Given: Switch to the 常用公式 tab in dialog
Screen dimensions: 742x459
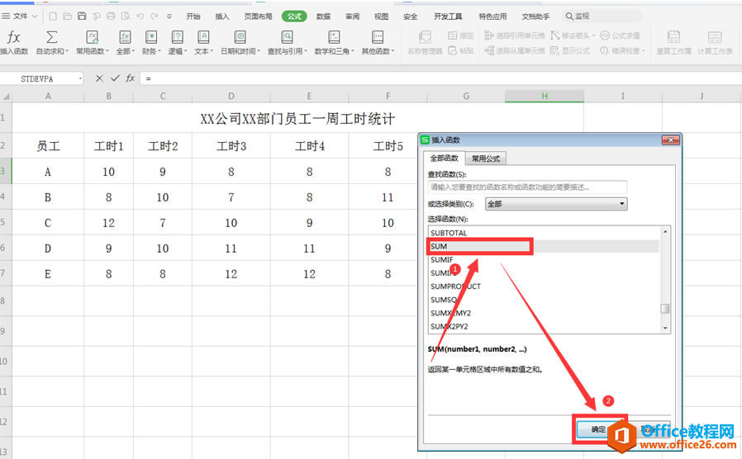Looking at the screenshot, I should (x=486, y=159).
